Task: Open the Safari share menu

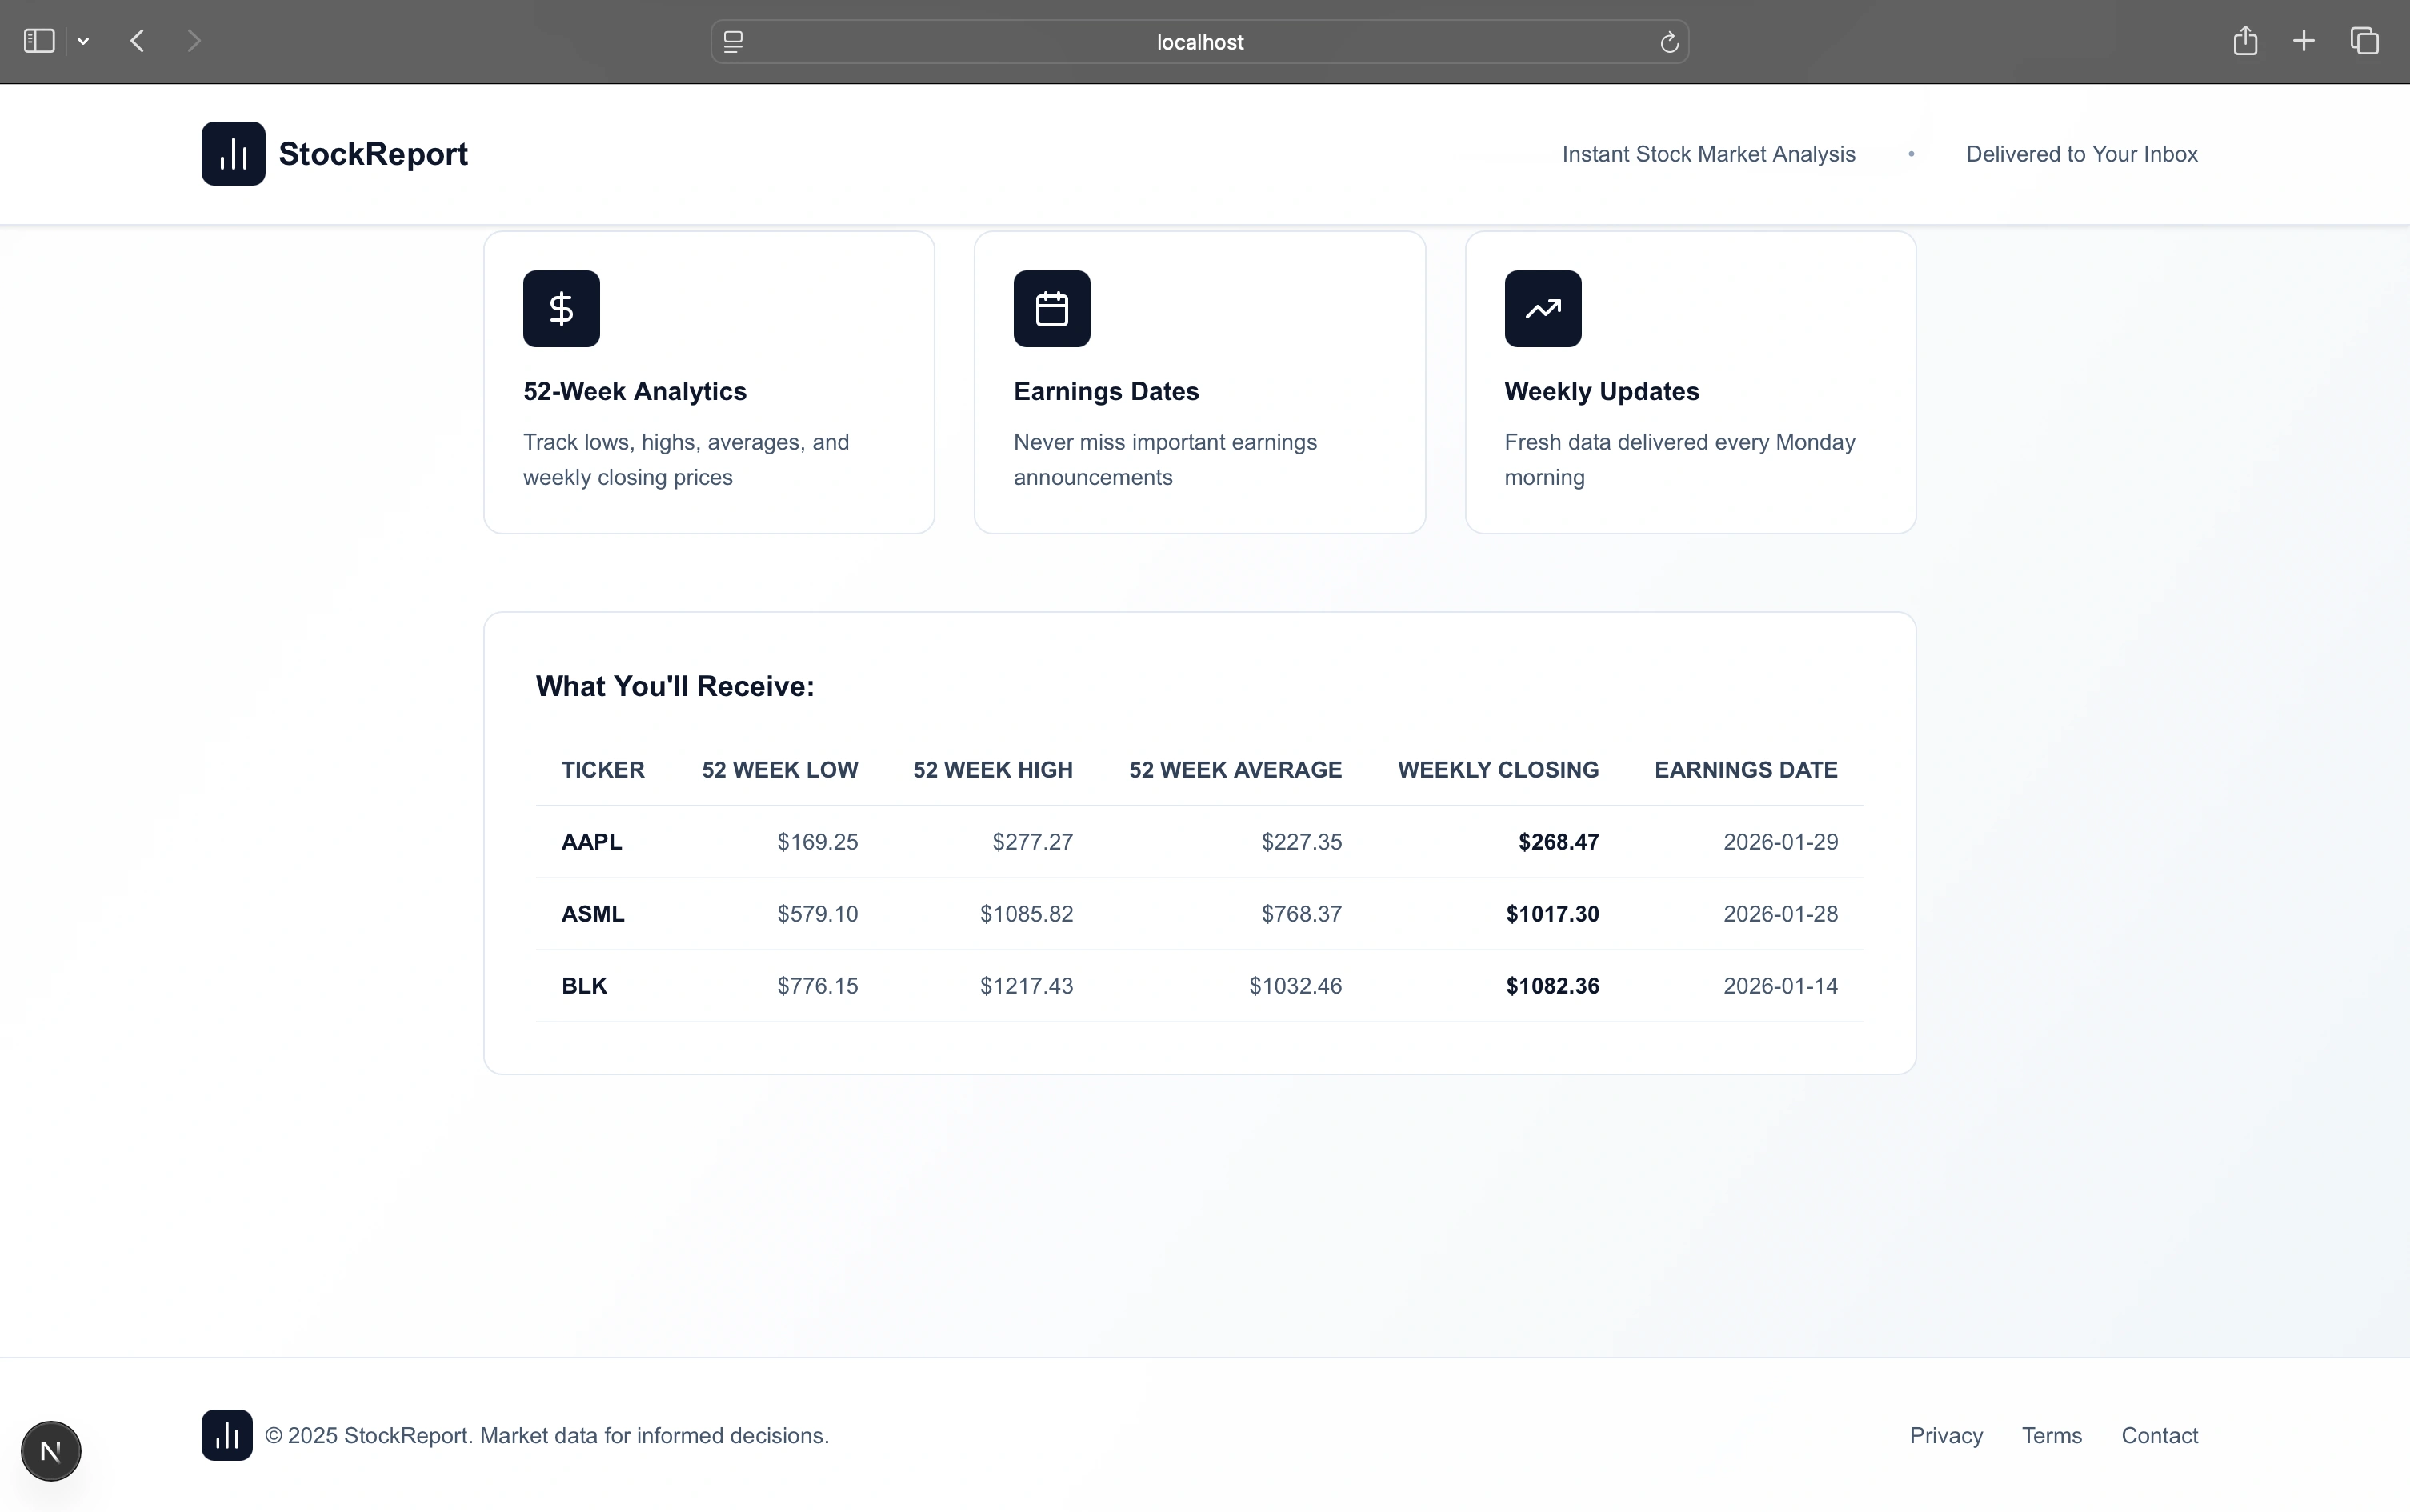Action: 2245,41
